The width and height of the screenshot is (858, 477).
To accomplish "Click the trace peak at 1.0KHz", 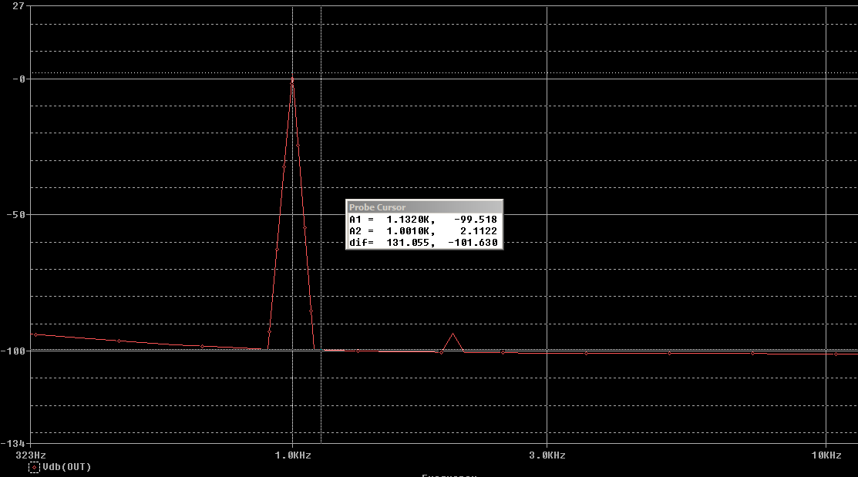I will [x=292, y=80].
